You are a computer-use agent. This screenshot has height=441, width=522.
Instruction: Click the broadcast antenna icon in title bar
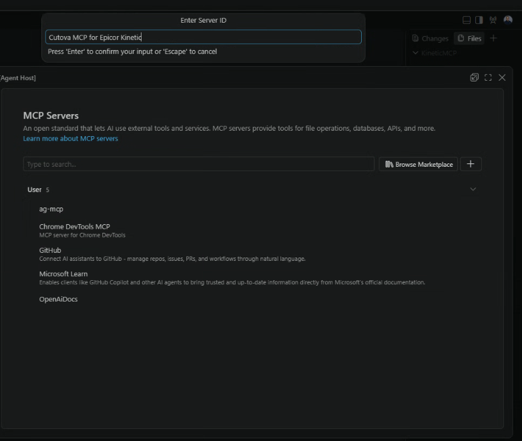pyautogui.click(x=493, y=20)
